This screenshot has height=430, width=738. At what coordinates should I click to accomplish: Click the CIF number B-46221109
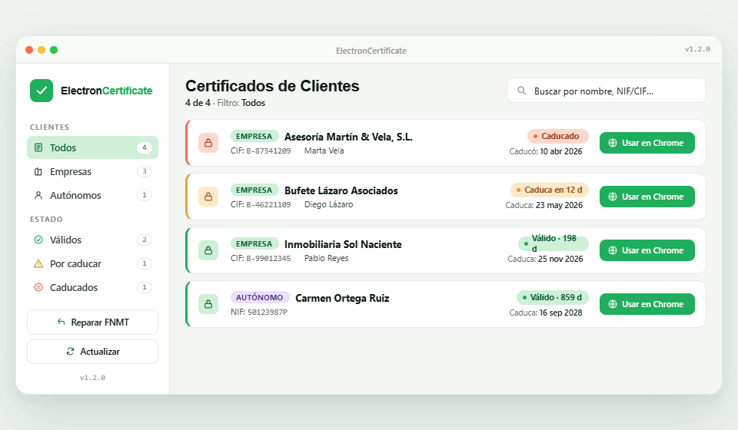click(268, 205)
